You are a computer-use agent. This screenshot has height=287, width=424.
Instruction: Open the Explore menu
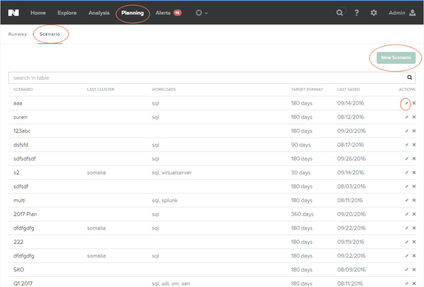67,13
